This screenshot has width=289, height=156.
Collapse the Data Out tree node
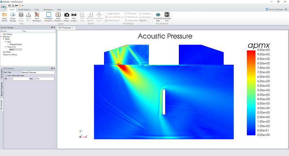coord(1,37)
